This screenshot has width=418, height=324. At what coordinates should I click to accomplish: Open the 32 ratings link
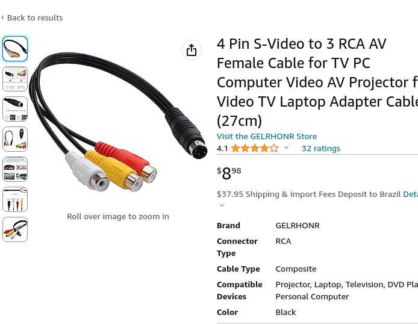321,148
